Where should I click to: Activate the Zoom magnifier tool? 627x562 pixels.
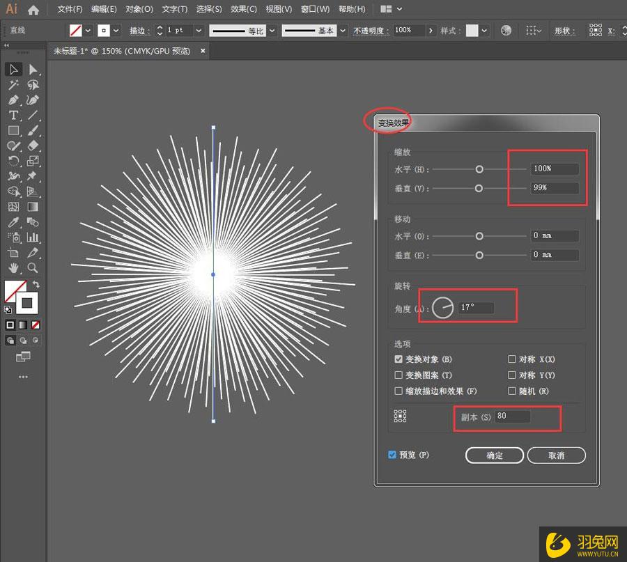[33, 268]
